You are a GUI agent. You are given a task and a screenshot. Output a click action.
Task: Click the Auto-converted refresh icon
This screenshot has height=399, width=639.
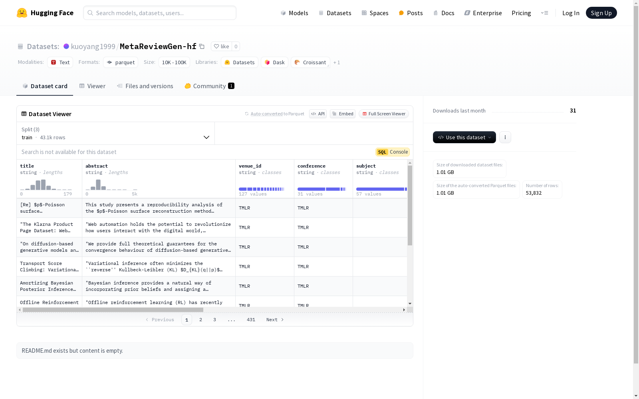tap(247, 114)
